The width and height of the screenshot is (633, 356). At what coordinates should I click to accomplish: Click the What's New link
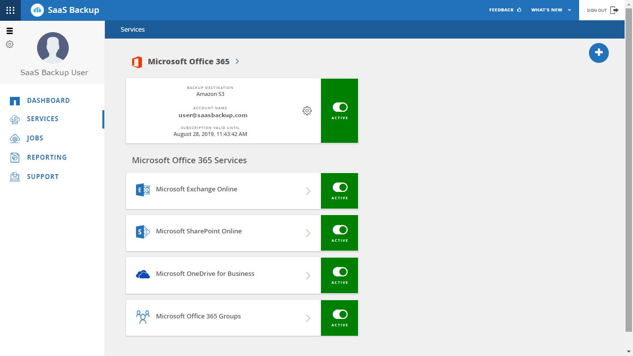pos(547,10)
